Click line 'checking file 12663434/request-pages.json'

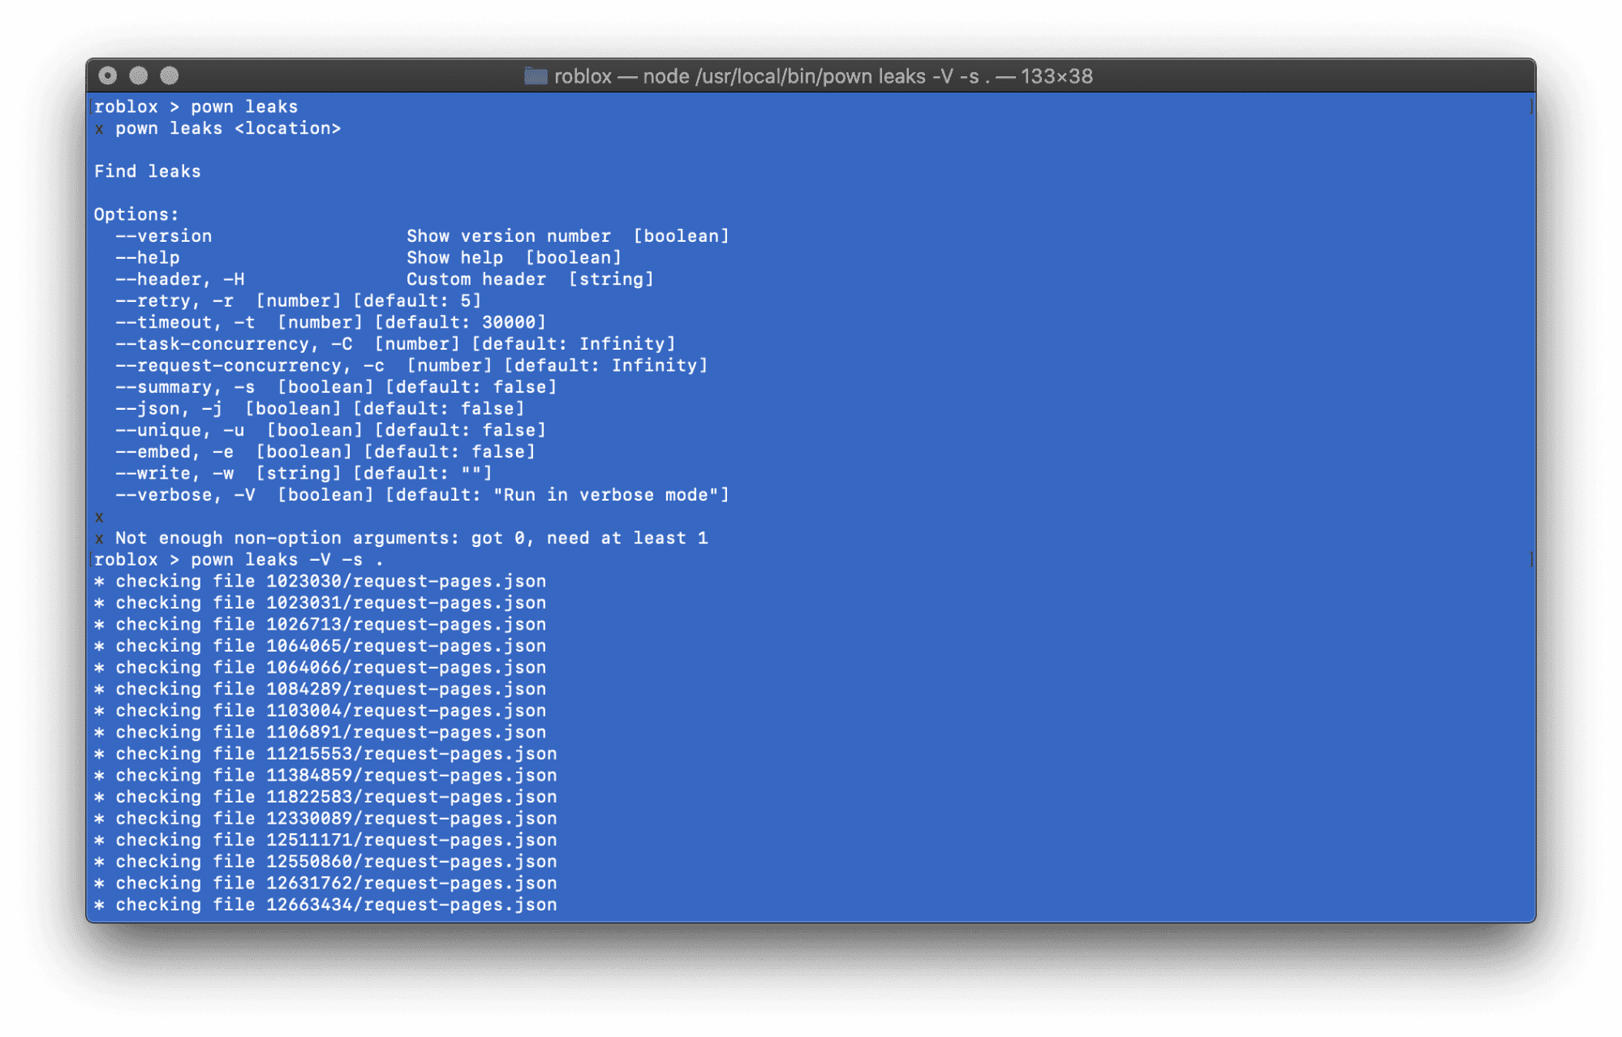coord(325,905)
